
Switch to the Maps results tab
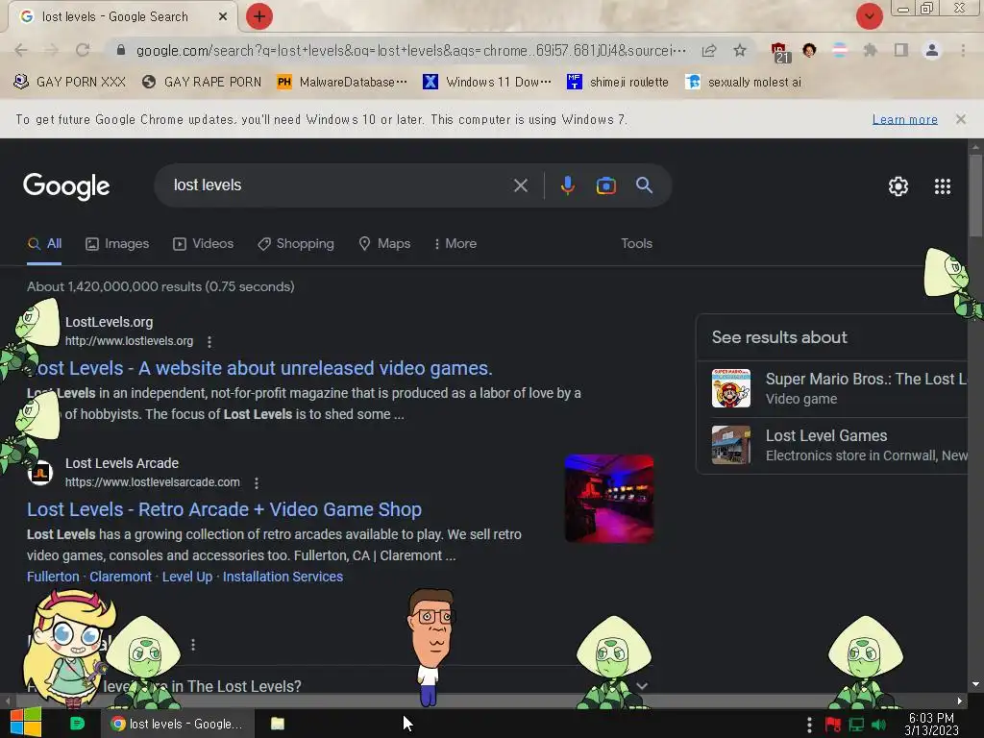(x=384, y=243)
